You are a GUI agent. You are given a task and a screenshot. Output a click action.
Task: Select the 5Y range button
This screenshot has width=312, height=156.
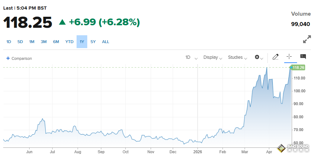click(93, 42)
